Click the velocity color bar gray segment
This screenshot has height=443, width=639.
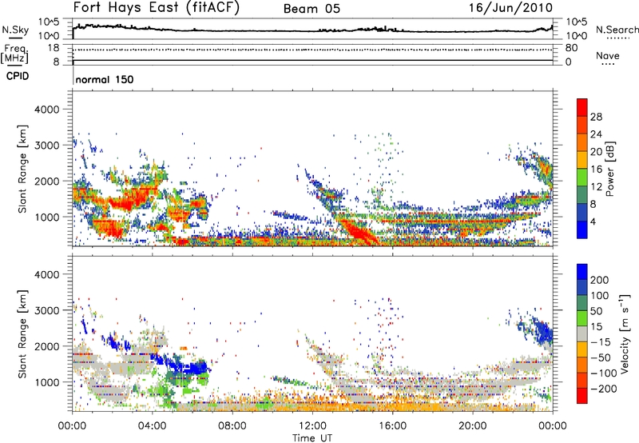(582, 333)
